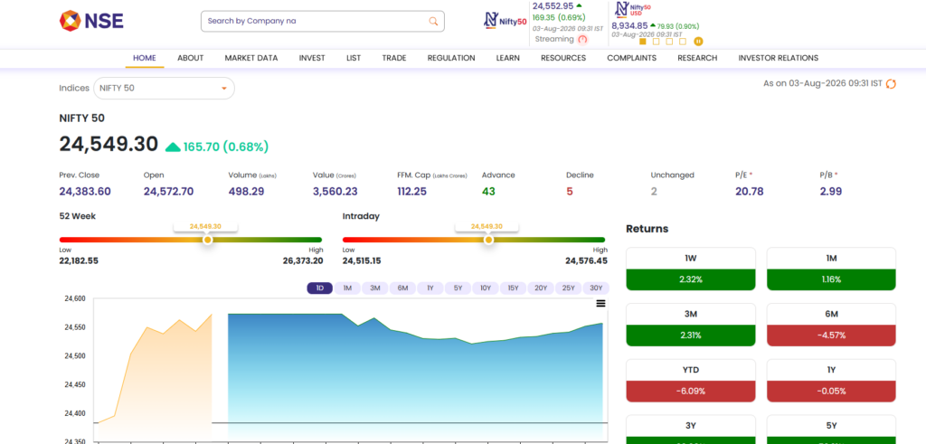
Task: Click in the company search field
Action: tap(323, 22)
